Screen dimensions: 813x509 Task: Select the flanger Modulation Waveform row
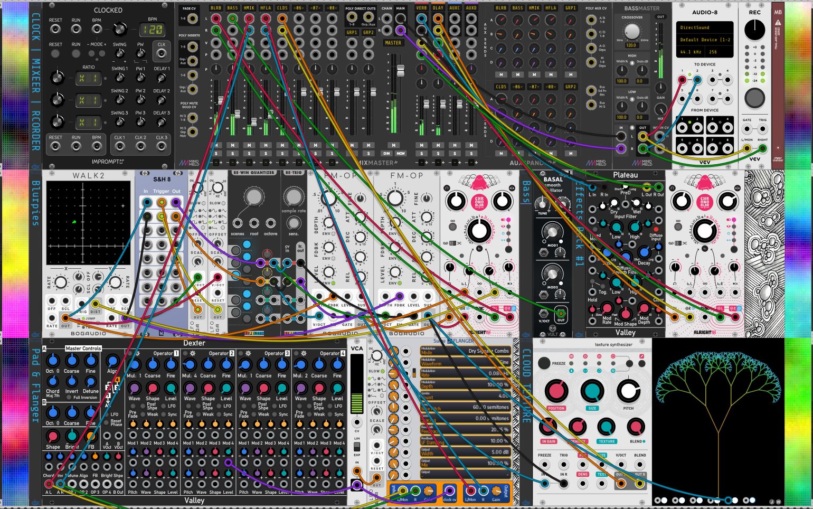tap(465, 362)
